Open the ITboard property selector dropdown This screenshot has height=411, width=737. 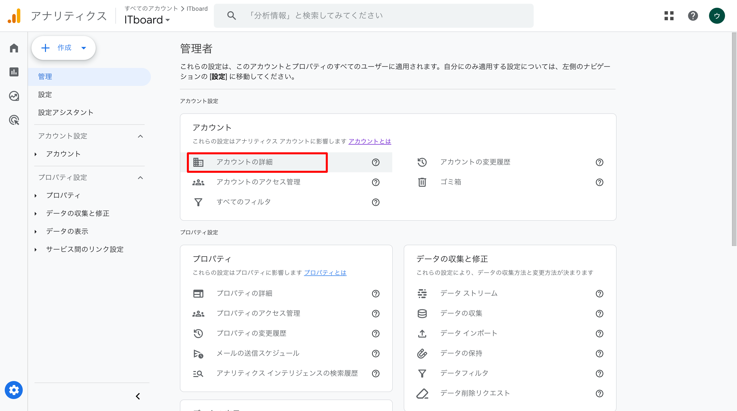coord(147,20)
